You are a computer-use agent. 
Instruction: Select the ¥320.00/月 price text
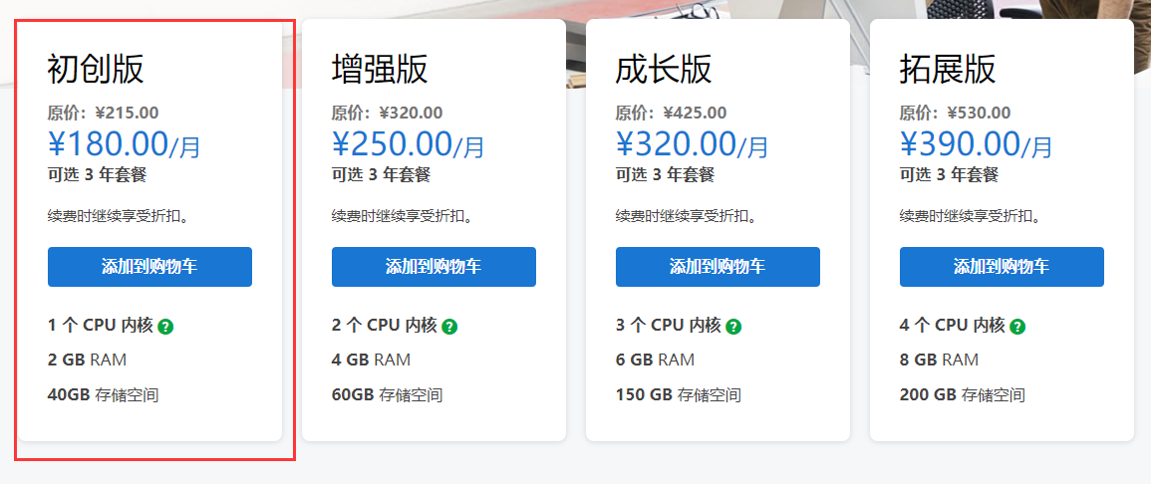coord(692,145)
